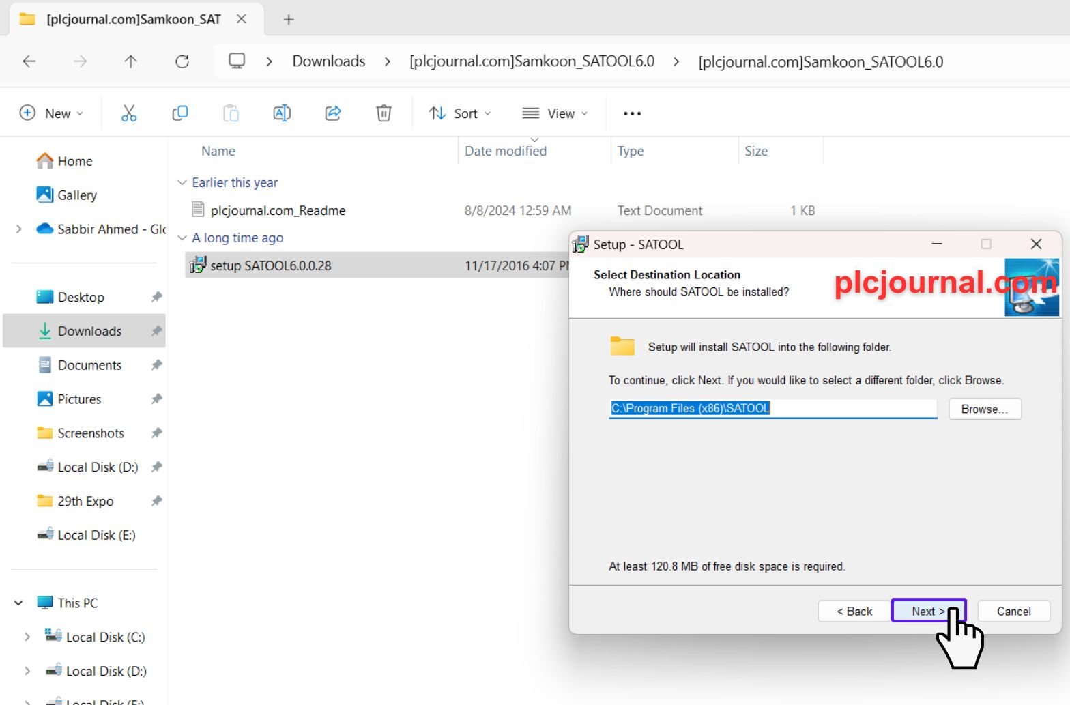The height and width of the screenshot is (705, 1070).
Task: Open the Sort dropdown menu
Action: pyautogui.click(x=459, y=113)
